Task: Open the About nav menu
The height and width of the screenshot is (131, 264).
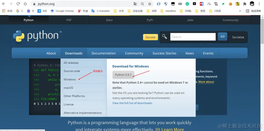Action: coord(51,53)
